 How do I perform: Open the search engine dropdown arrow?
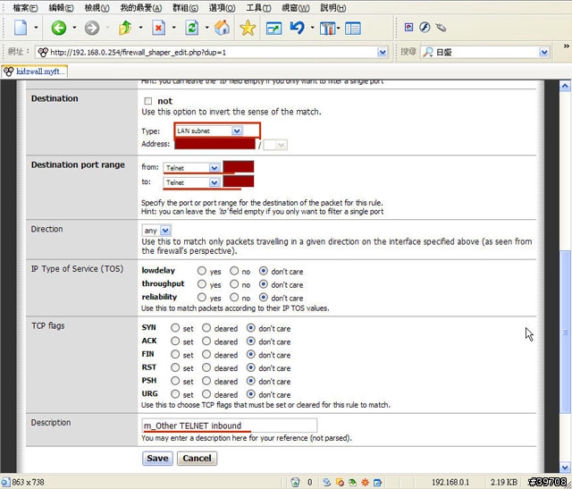544,53
